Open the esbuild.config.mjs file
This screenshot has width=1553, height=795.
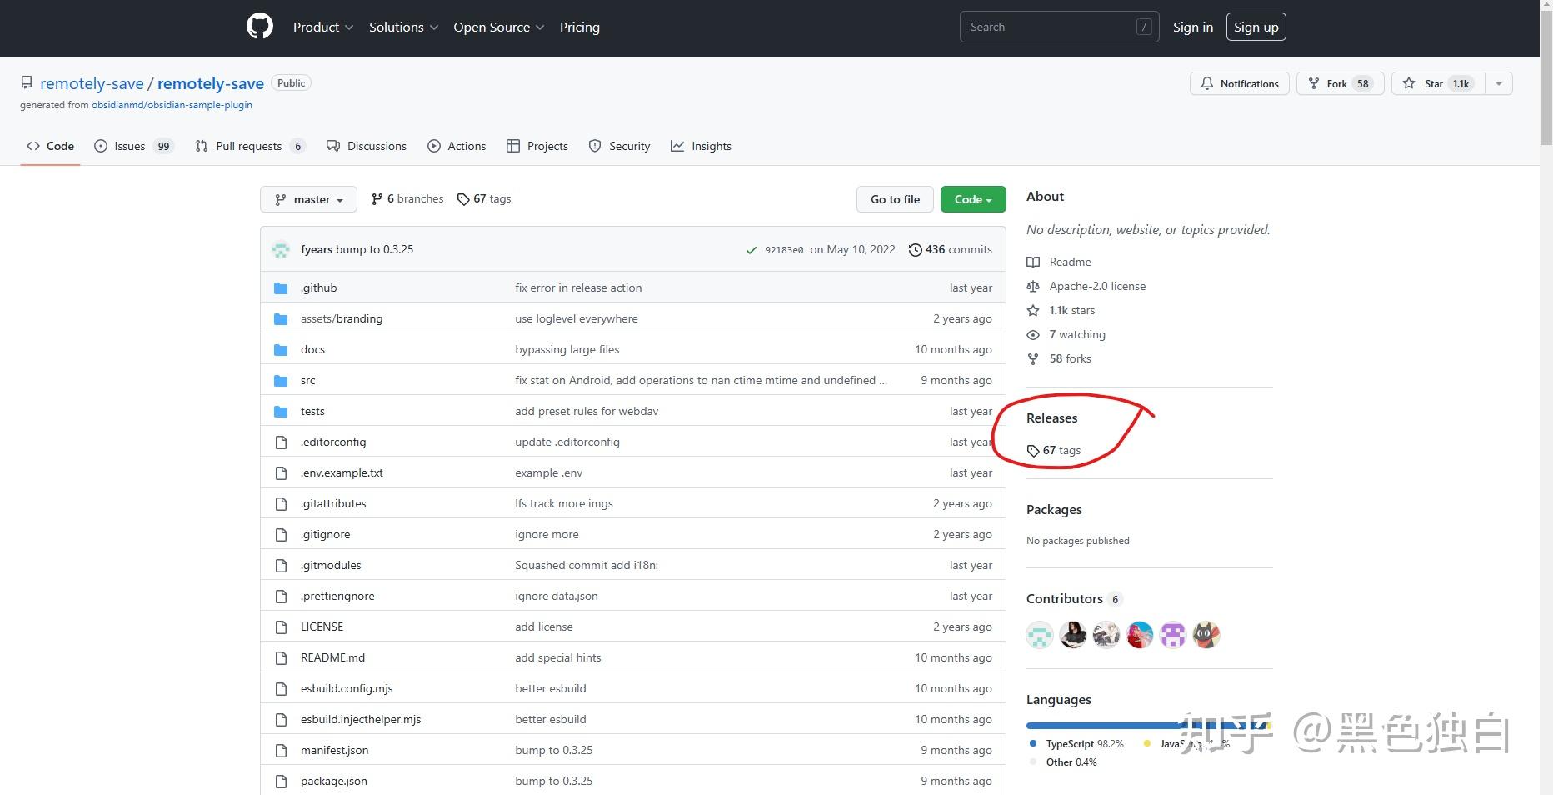(x=347, y=688)
